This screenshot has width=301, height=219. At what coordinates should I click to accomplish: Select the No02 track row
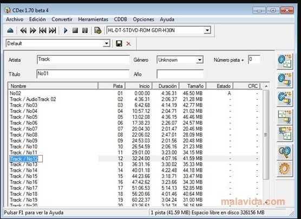(x=134, y=93)
